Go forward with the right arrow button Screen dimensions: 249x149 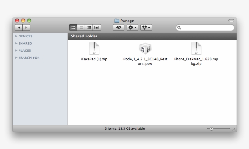pos(26,28)
